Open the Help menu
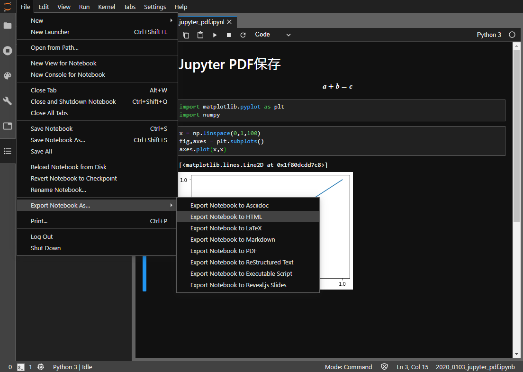Image resolution: width=523 pixels, height=372 pixels. click(x=181, y=7)
